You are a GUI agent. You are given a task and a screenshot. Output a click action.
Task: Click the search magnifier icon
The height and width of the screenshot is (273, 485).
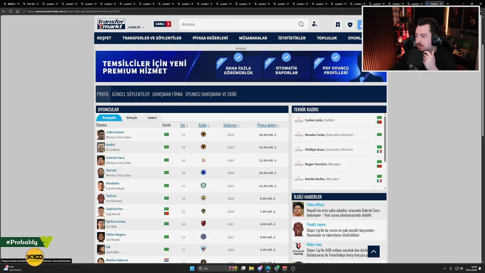(x=301, y=24)
